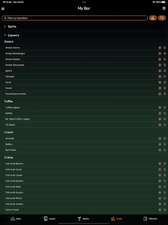This screenshot has width=168, height=225.
Task: Select the My Bar tab
Action: (116, 219)
